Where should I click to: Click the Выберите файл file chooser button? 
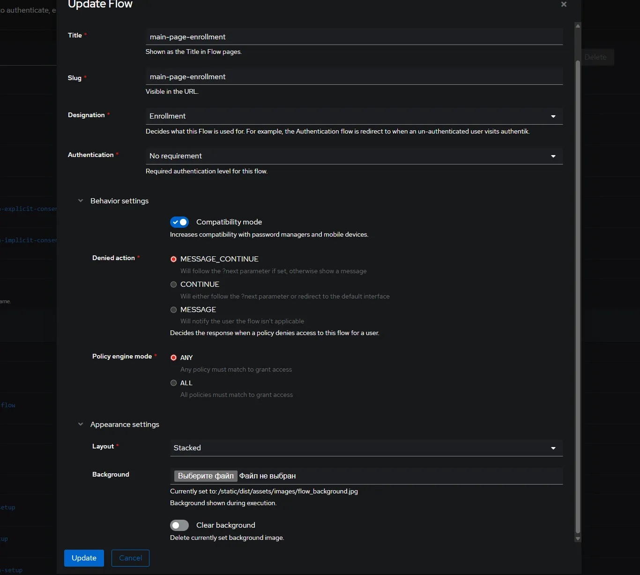click(x=206, y=476)
